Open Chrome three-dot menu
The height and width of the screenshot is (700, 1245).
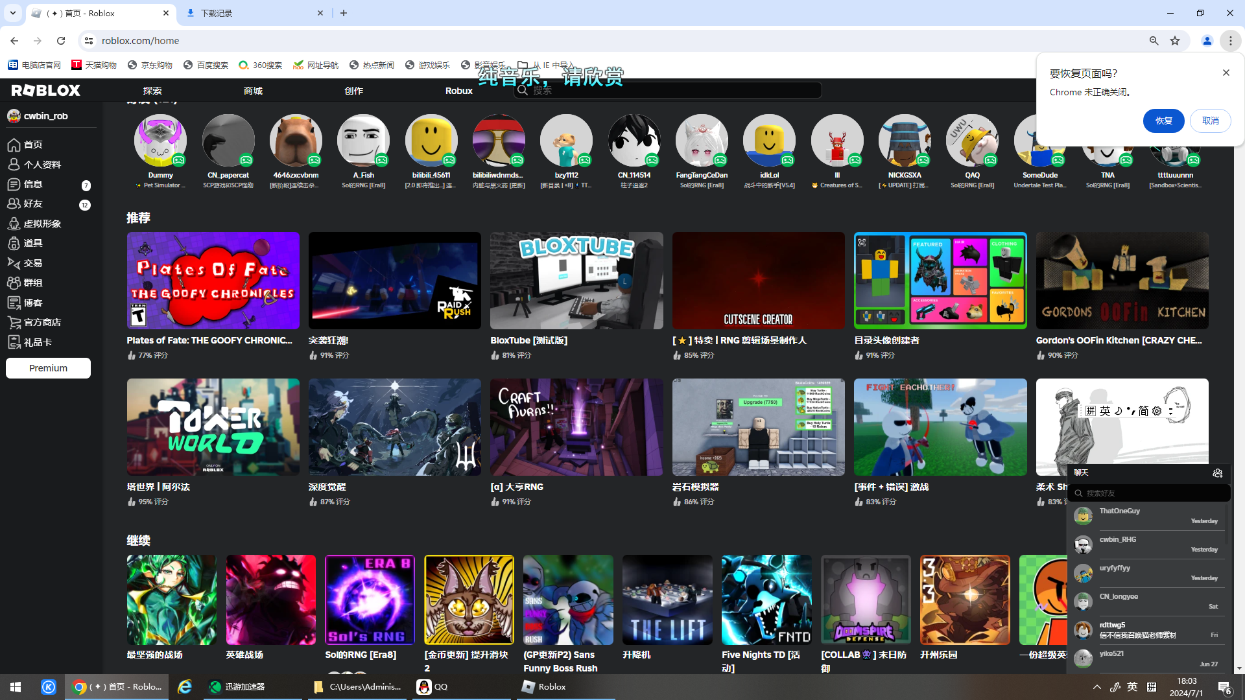(x=1230, y=41)
